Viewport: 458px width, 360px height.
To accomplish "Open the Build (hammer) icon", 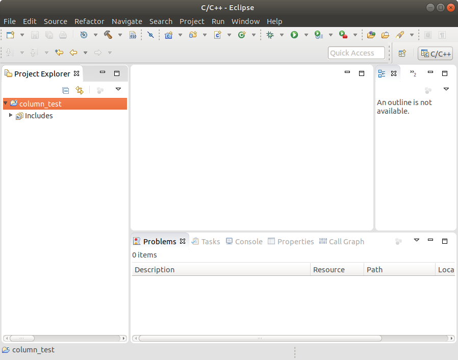I will (108, 35).
